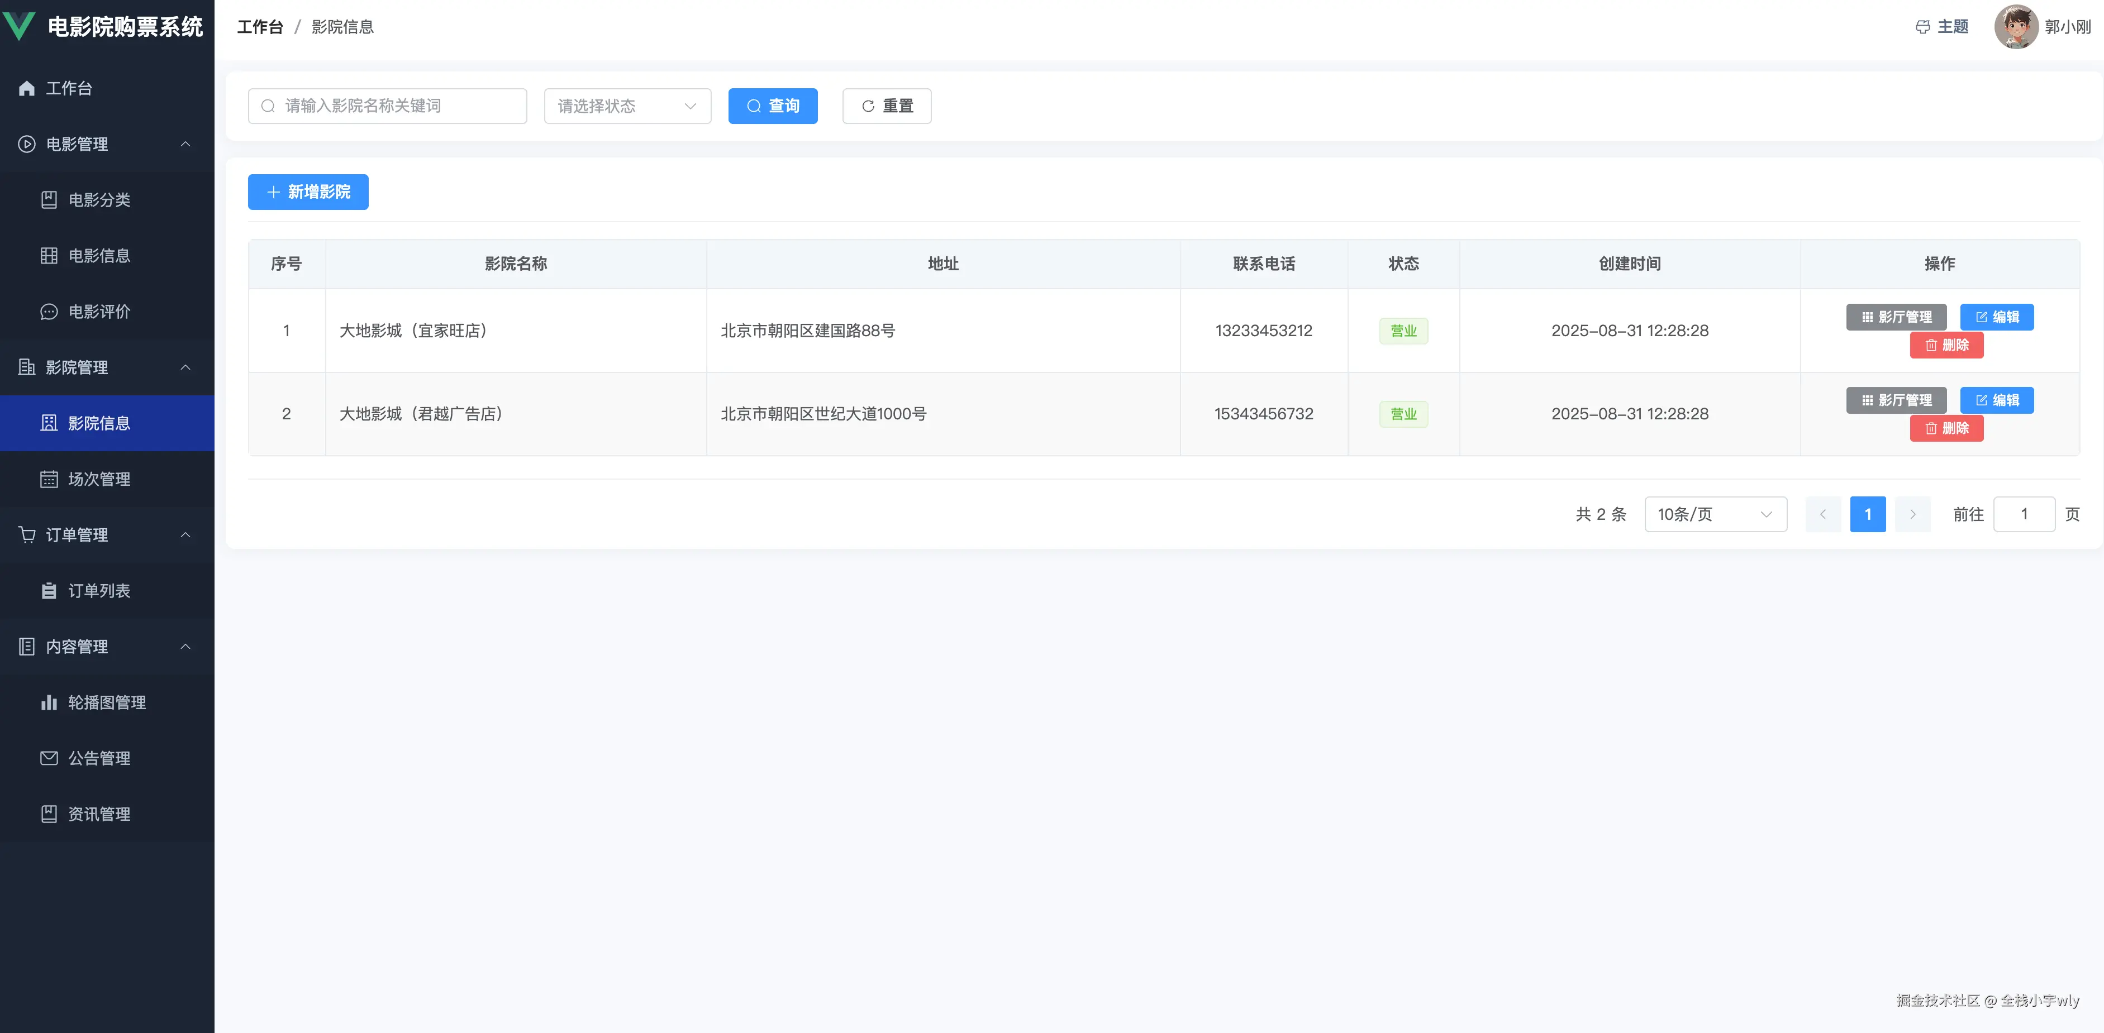Collapse the 内容管理 menu section
2104x1033 pixels.
tap(185, 646)
